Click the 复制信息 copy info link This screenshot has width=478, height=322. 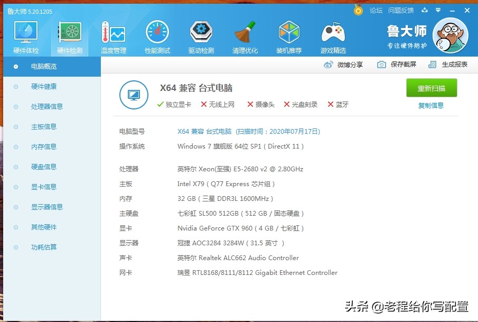pos(432,105)
